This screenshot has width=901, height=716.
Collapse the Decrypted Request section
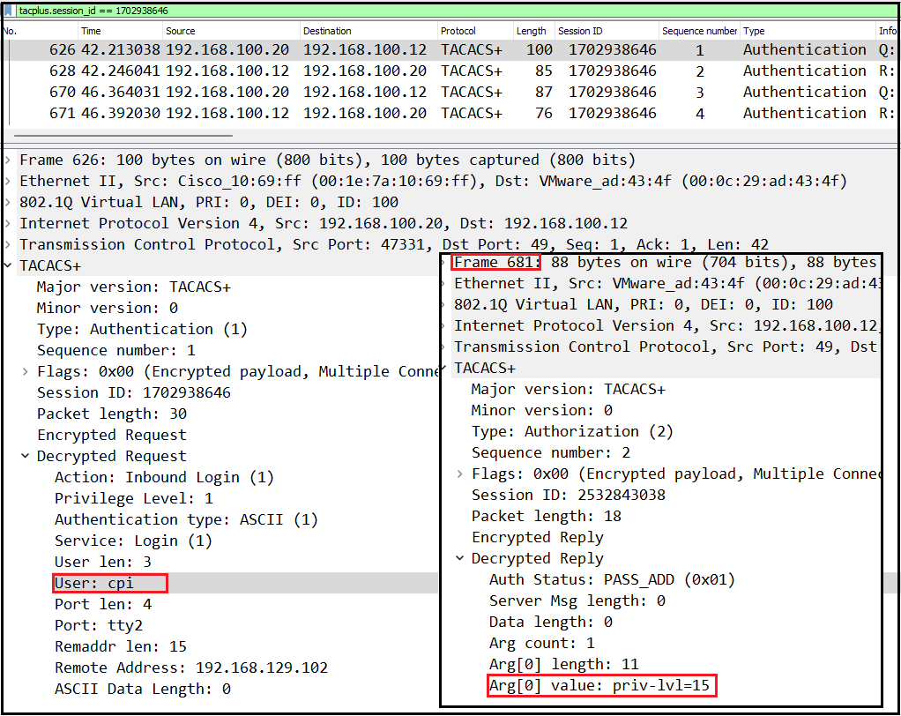coord(26,456)
